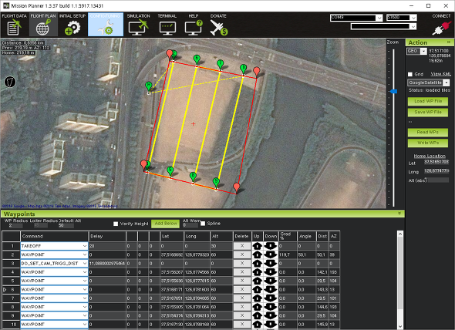Delete row 1 TAKEOFF with X

pyautogui.click(x=242, y=246)
